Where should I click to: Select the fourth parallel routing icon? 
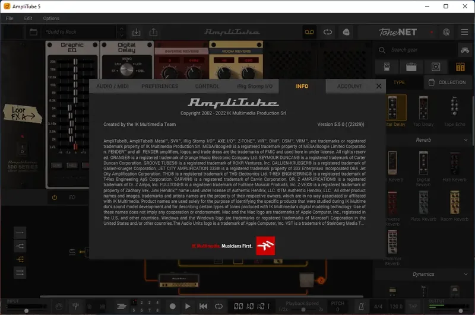pyautogui.click(x=20, y=273)
